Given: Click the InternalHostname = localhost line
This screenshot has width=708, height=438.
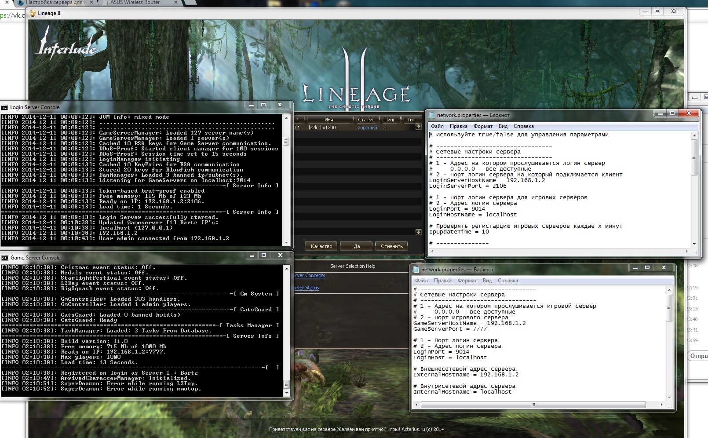Looking at the screenshot, I should tap(462, 392).
